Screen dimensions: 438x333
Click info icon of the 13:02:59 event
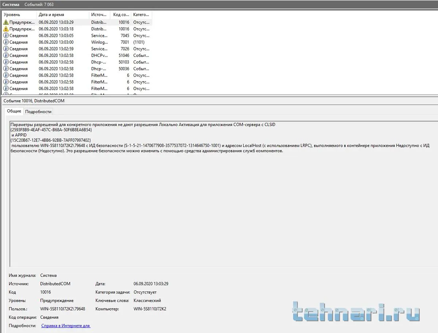click(5, 49)
